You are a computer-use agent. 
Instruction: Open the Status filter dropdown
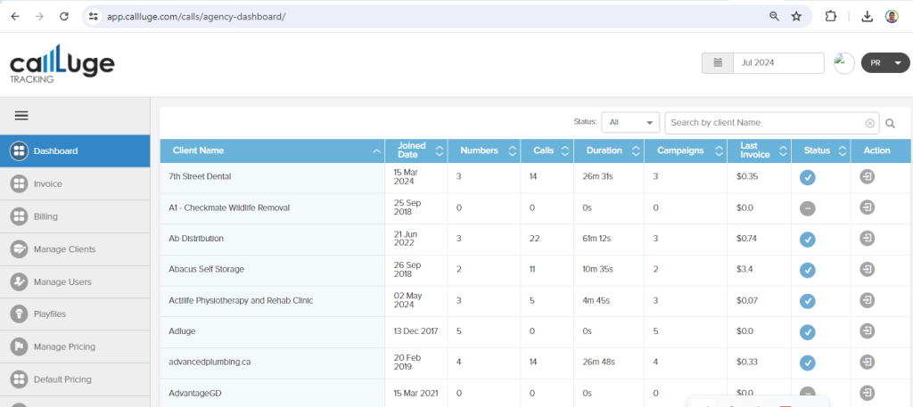pyautogui.click(x=630, y=123)
